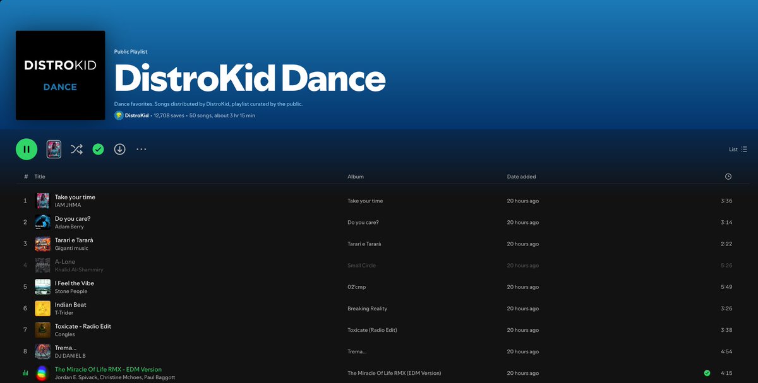Pause playback with the green button
This screenshot has height=383, width=758.
click(27, 150)
